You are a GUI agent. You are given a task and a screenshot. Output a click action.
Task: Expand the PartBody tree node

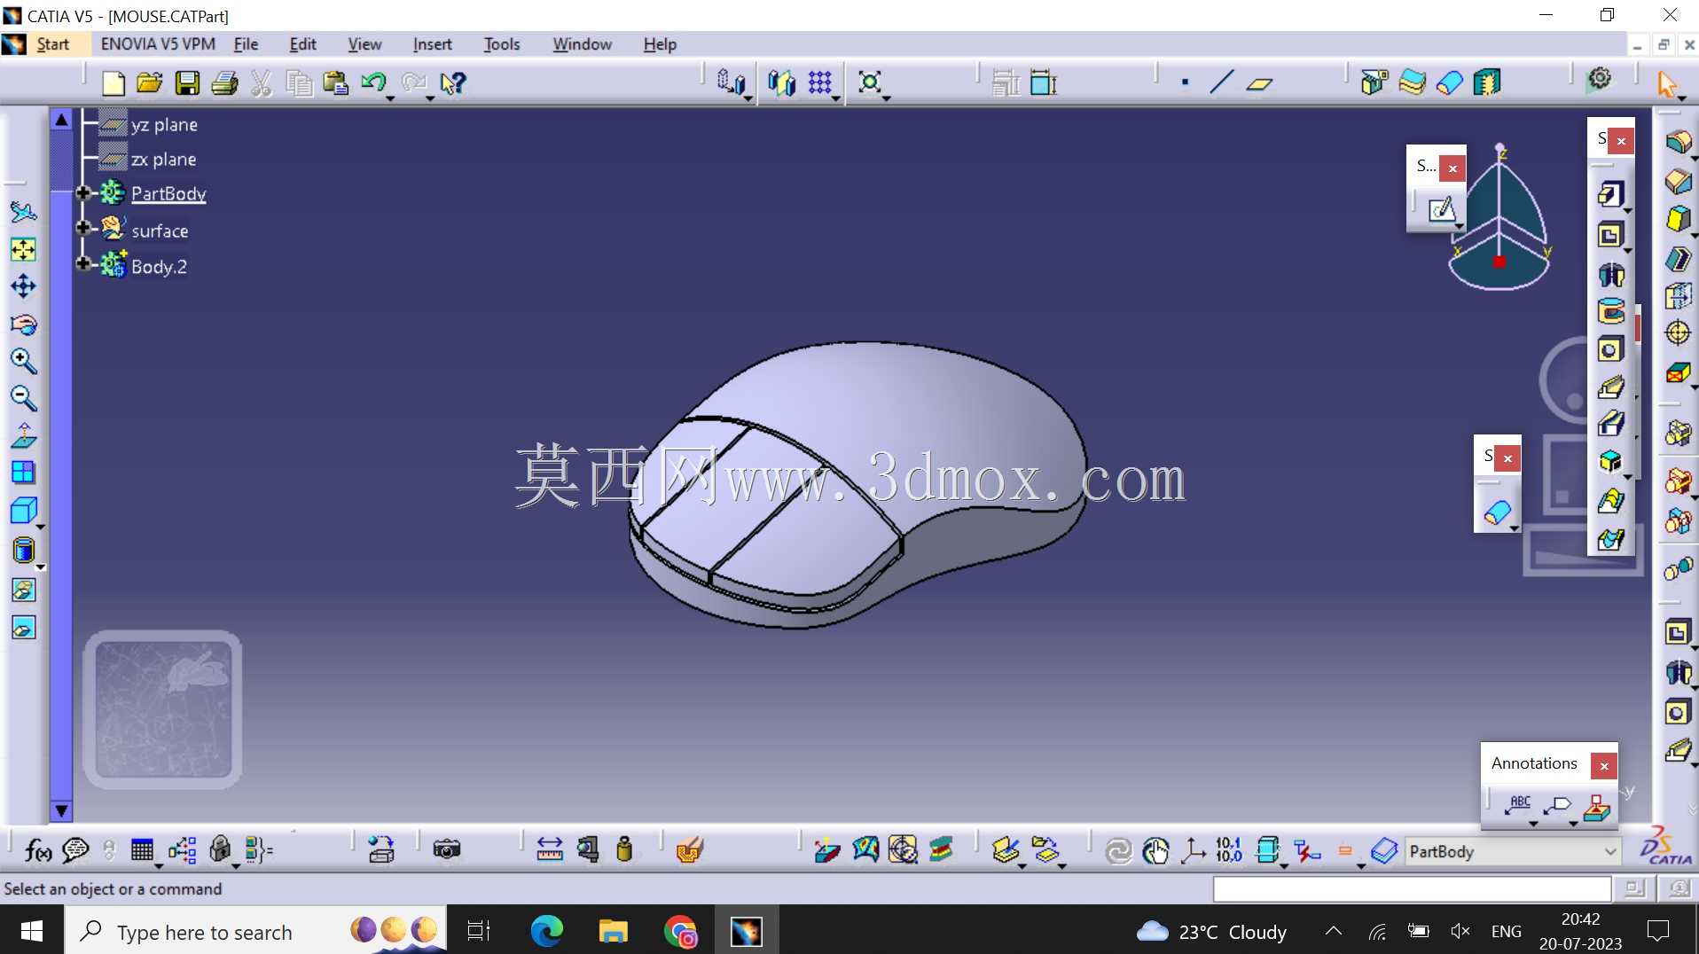point(83,192)
